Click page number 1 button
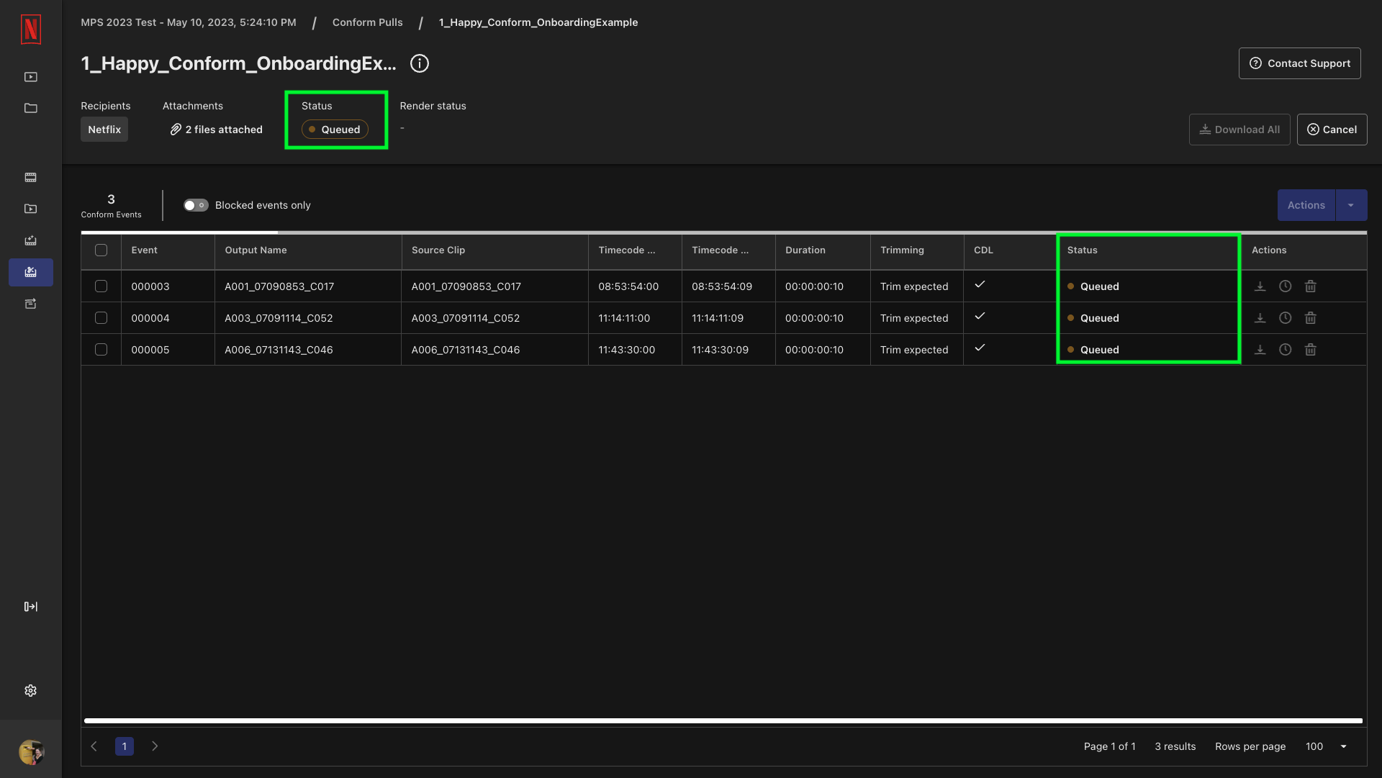Viewport: 1382px width, 778px height. pos(125,746)
